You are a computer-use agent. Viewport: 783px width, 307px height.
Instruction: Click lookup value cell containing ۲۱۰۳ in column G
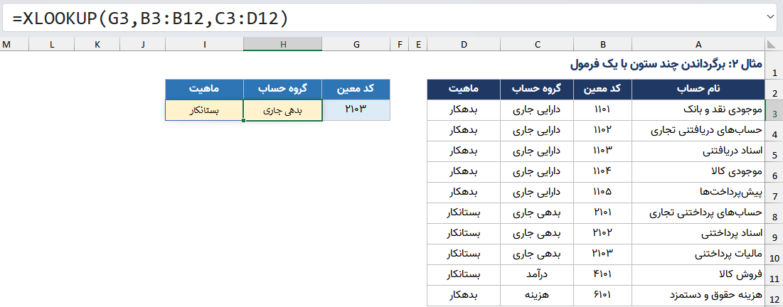(x=356, y=110)
